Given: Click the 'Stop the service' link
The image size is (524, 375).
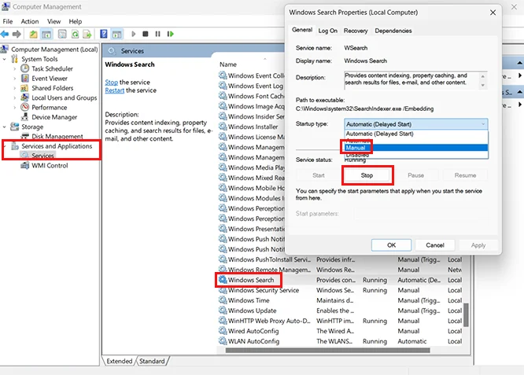Looking at the screenshot, I should (111, 82).
